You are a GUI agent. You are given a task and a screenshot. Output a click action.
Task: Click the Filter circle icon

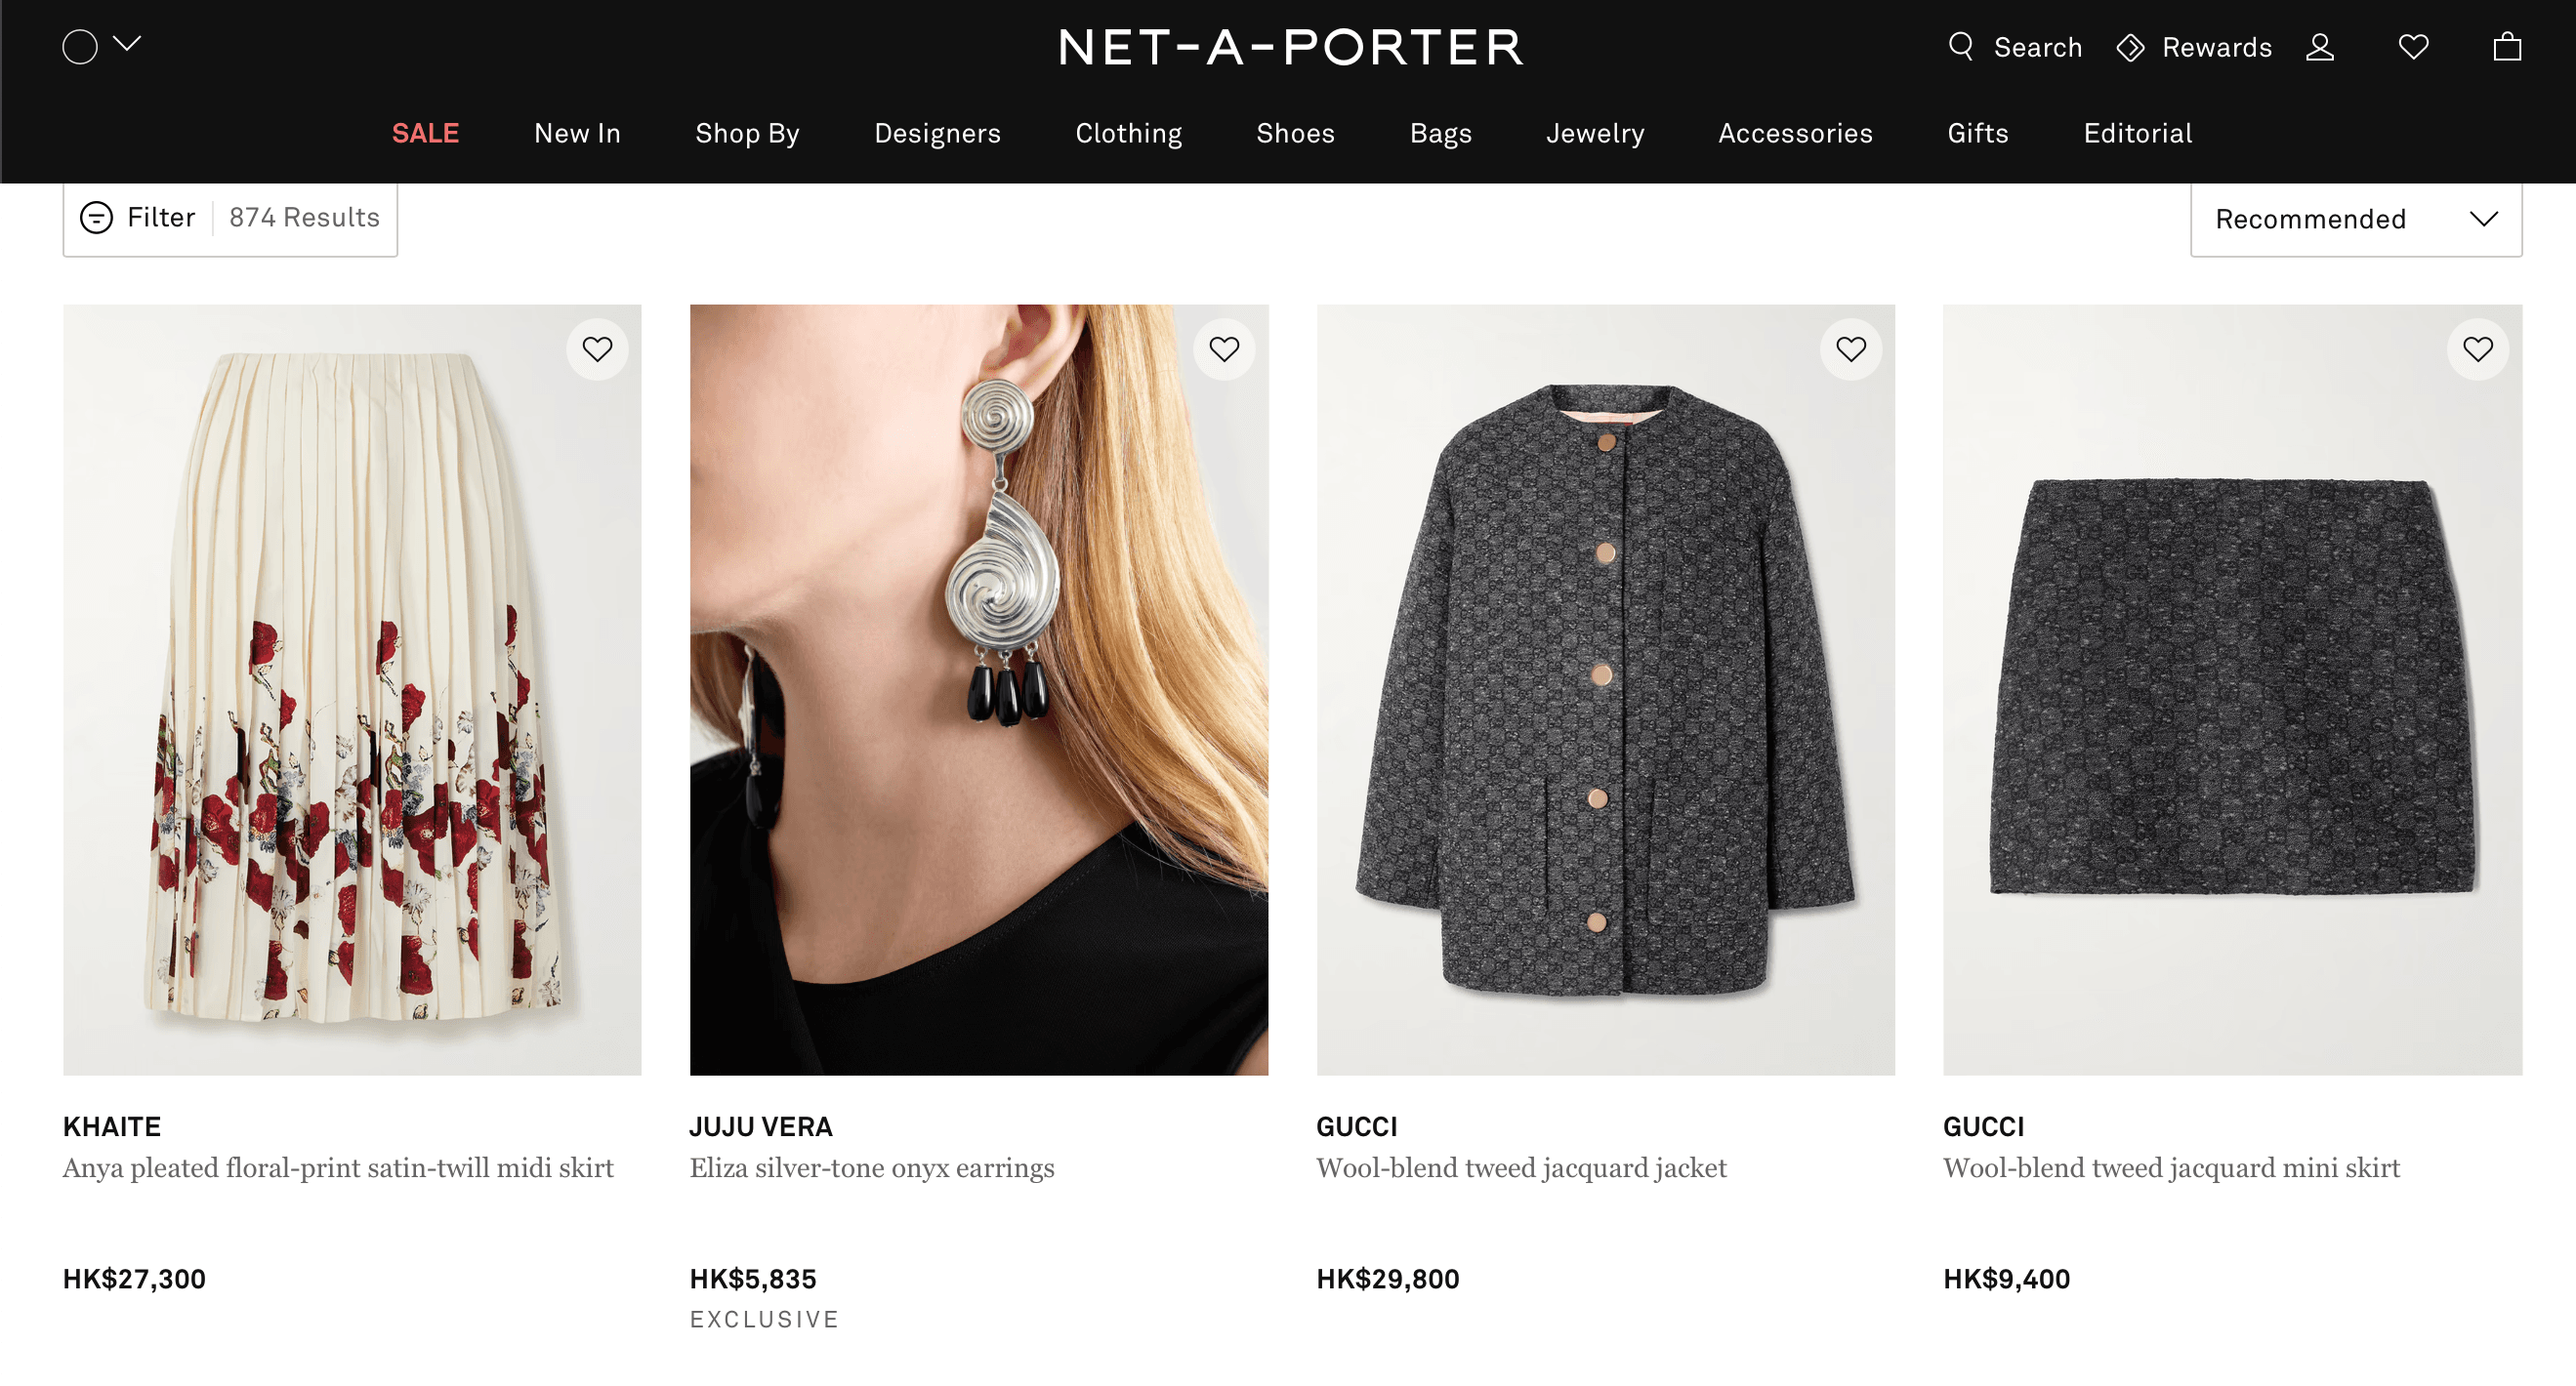(96, 217)
